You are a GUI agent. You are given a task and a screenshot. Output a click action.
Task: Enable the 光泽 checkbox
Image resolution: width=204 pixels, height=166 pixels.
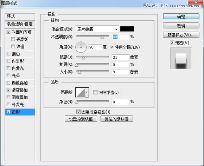click(8, 75)
